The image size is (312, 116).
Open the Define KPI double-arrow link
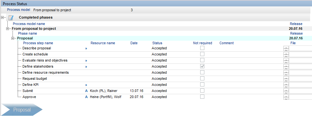[86, 85]
